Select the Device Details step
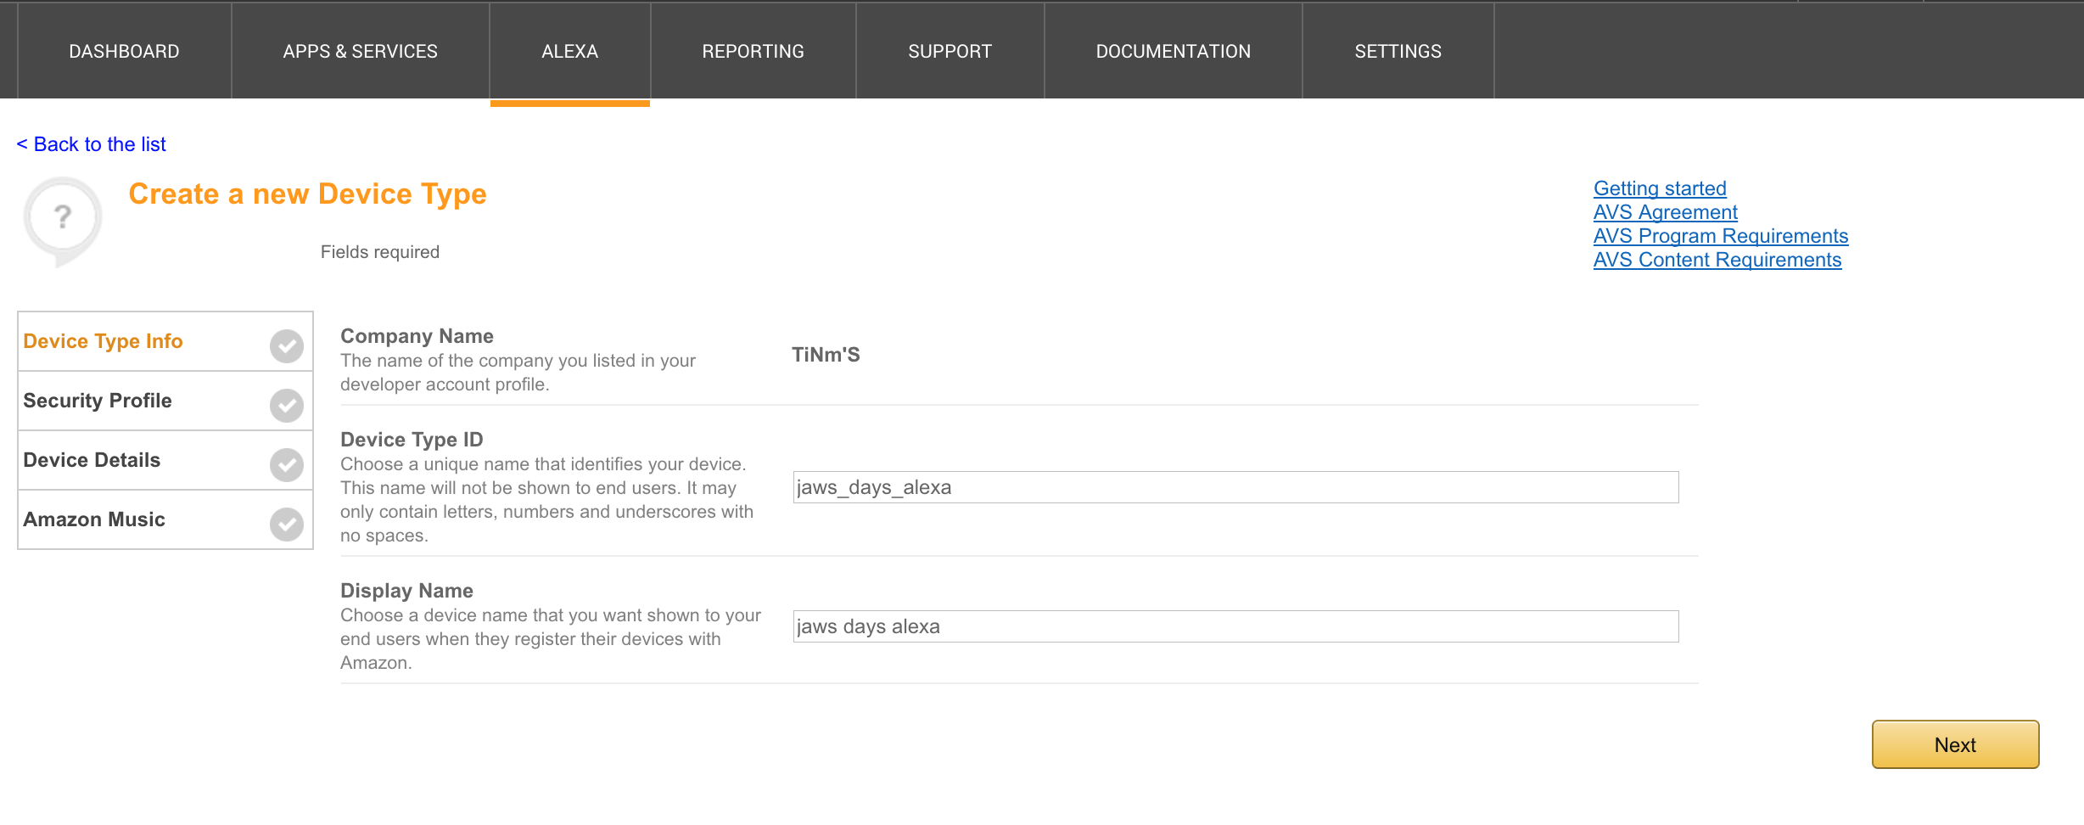 [x=165, y=460]
